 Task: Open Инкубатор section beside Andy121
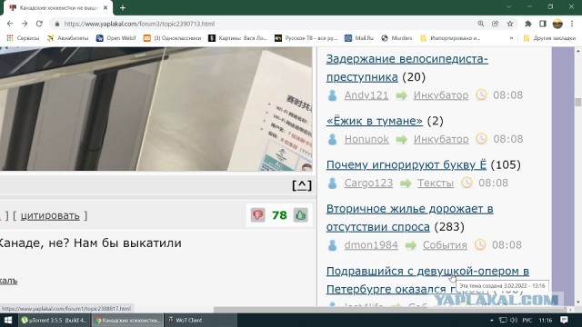tap(441, 95)
